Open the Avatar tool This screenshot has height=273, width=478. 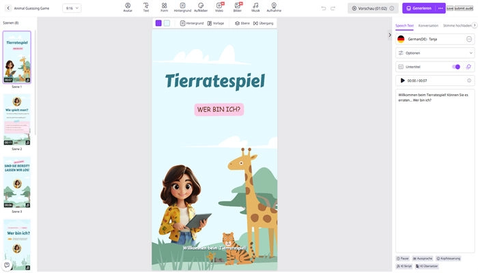pos(128,8)
